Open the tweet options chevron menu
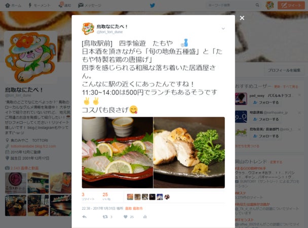Screen dimensions: 308x228 click(223, 29)
